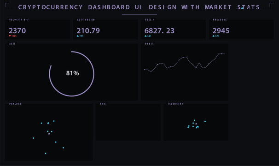The height and width of the screenshot is (166, 279).
Task: Click the PAYLOAD panel label
Action: click(15, 104)
